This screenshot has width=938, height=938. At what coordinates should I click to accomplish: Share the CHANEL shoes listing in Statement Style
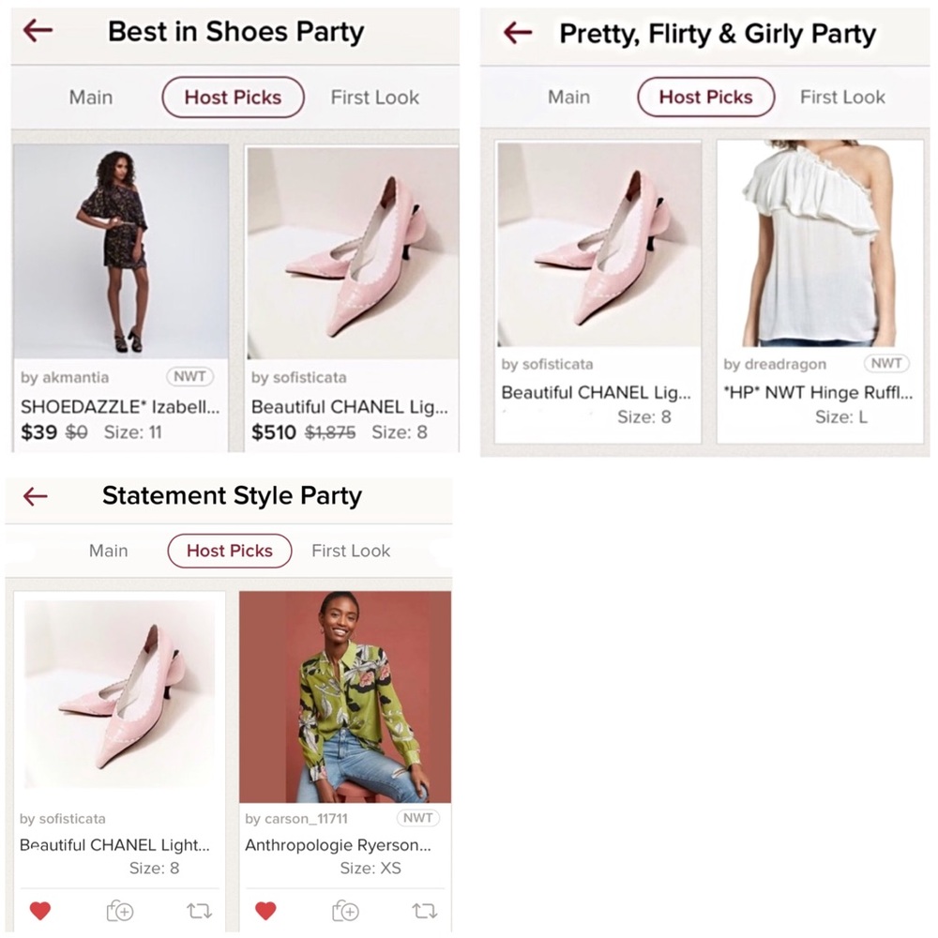(199, 910)
